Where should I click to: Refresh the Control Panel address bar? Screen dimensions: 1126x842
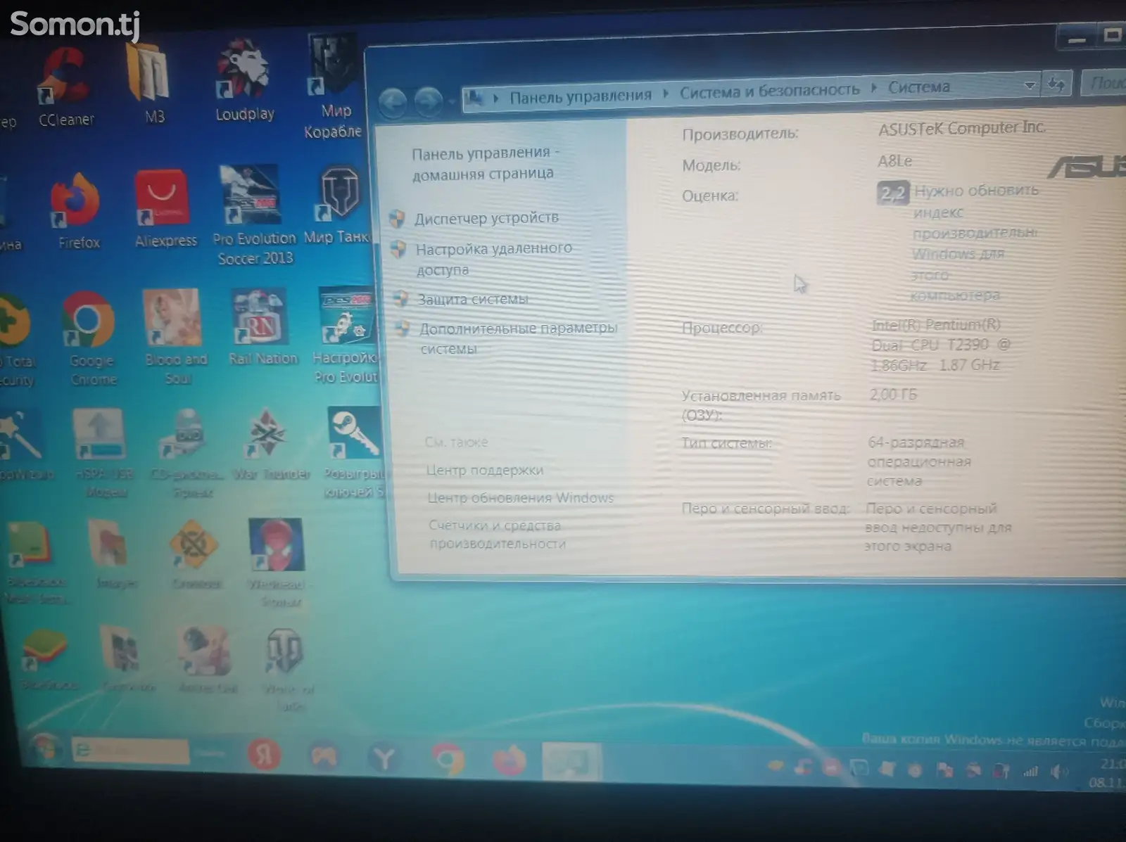[1056, 84]
